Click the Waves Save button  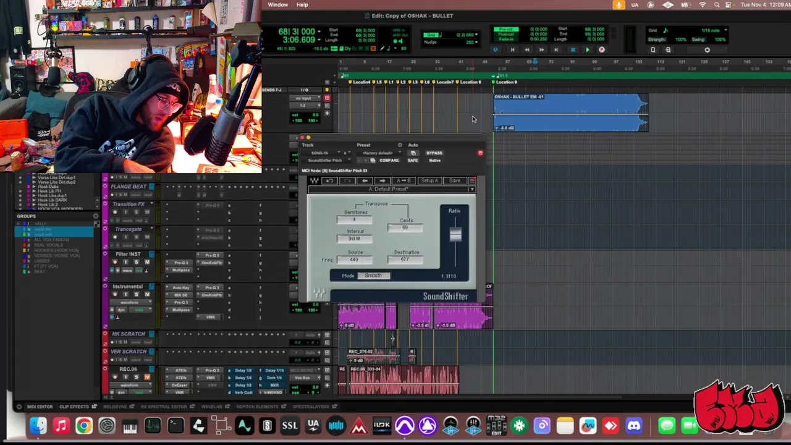pyautogui.click(x=454, y=180)
